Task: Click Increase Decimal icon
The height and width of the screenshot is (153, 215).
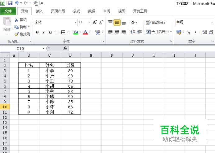Action: click(204, 32)
